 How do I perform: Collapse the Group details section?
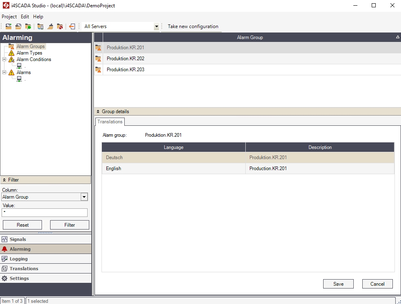click(98, 112)
